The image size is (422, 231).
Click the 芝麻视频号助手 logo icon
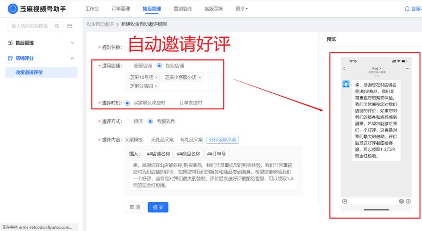(12, 9)
